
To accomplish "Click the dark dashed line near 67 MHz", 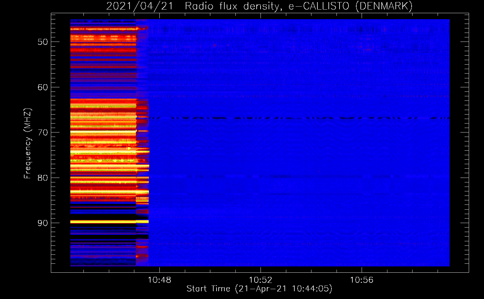I will click(x=299, y=118).
